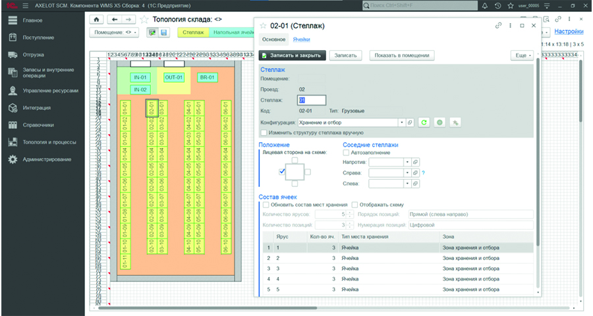Open the hamburger main menu

point(25,6)
